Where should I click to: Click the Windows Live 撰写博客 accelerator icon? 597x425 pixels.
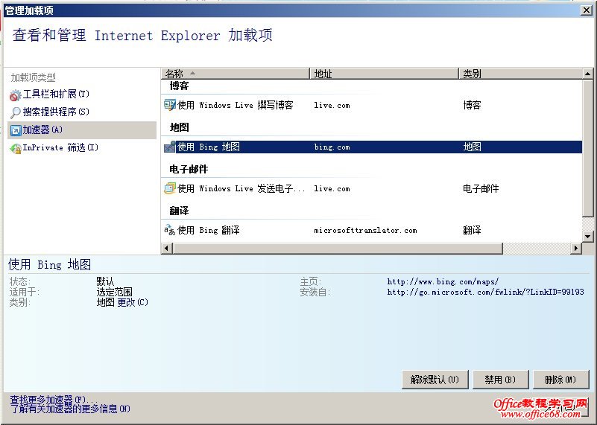coord(170,105)
